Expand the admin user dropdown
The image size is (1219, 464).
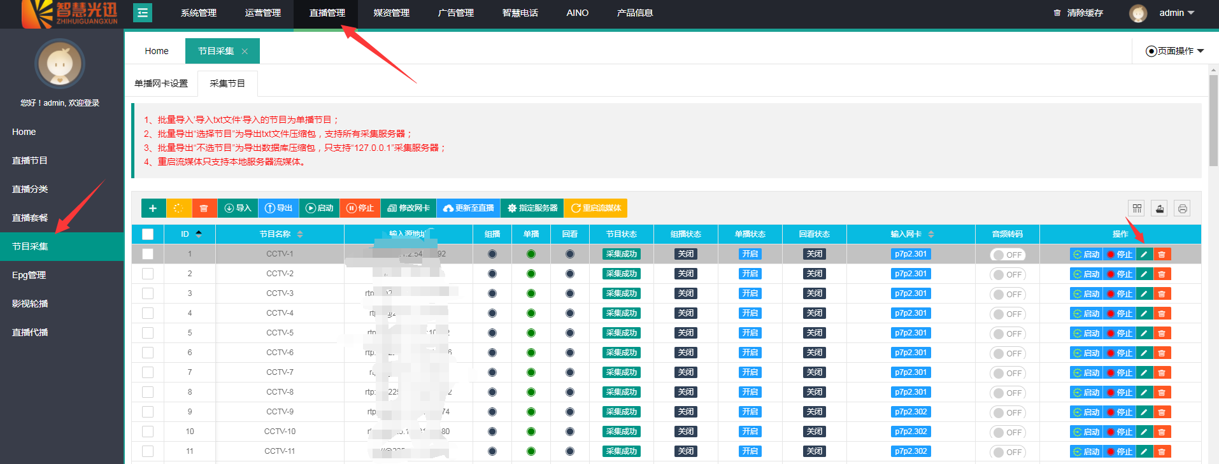pos(1176,13)
